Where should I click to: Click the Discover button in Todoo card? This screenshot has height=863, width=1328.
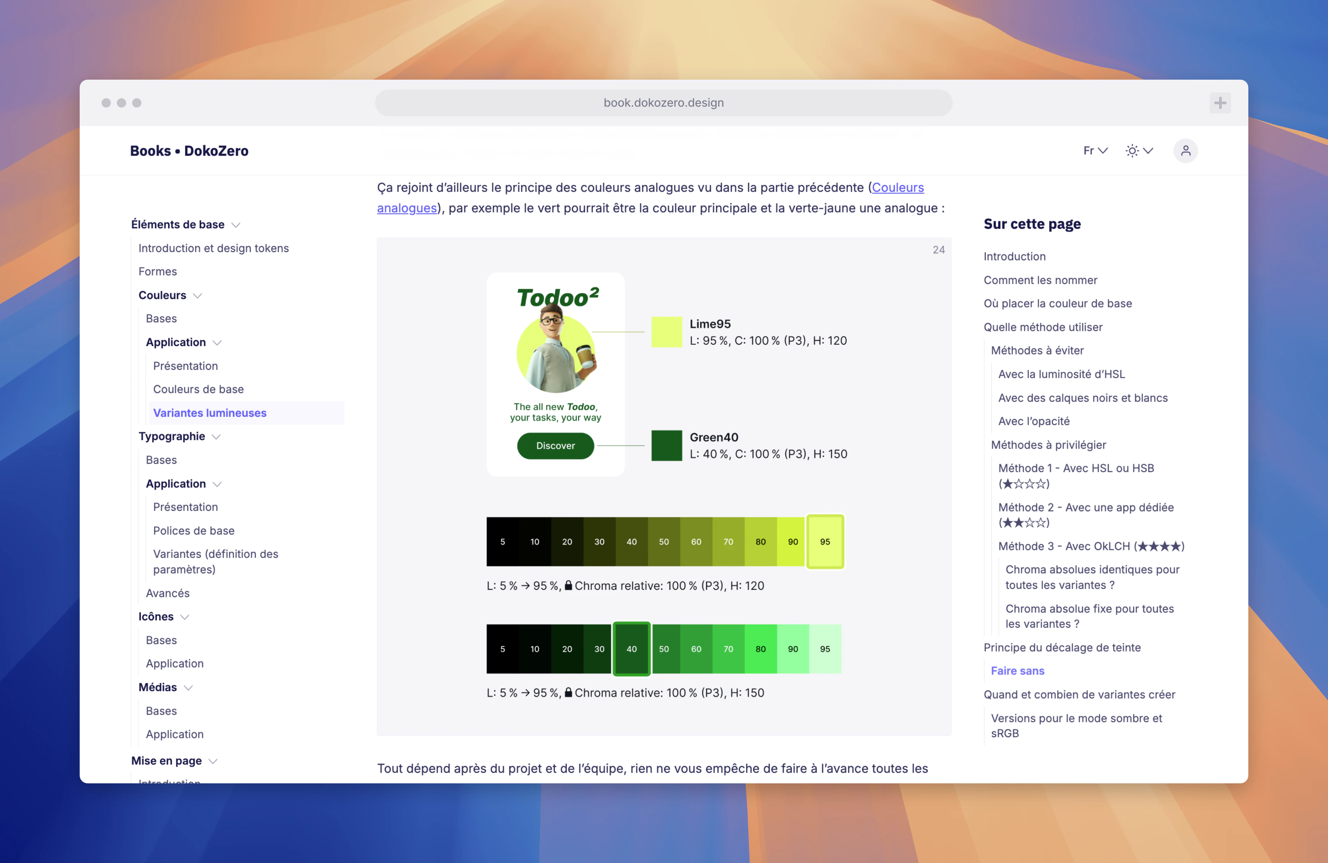[x=555, y=446]
